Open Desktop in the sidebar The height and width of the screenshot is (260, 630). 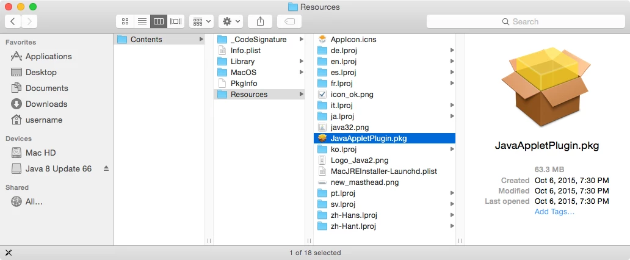41,73
